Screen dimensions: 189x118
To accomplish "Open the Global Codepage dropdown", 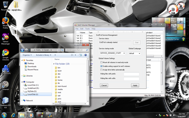I will [x=135, y=53].
